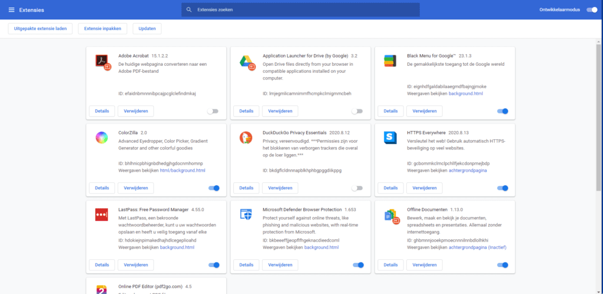Remove Adobe Acrobat with Verwijderen
The width and height of the screenshot is (603, 294).
pyautogui.click(x=136, y=111)
